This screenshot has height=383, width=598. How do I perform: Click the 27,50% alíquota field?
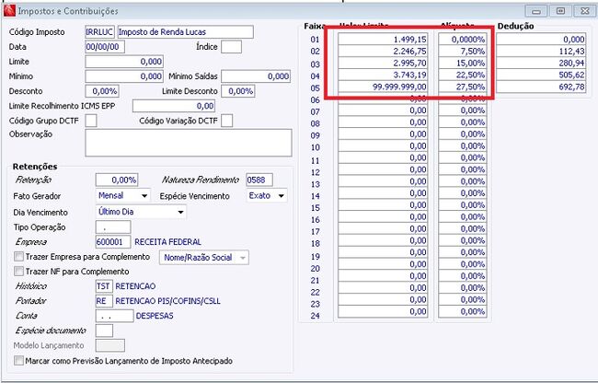coord(463,87)
